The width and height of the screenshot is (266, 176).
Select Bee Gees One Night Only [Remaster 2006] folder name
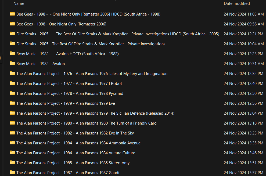[x=61, y=24]
